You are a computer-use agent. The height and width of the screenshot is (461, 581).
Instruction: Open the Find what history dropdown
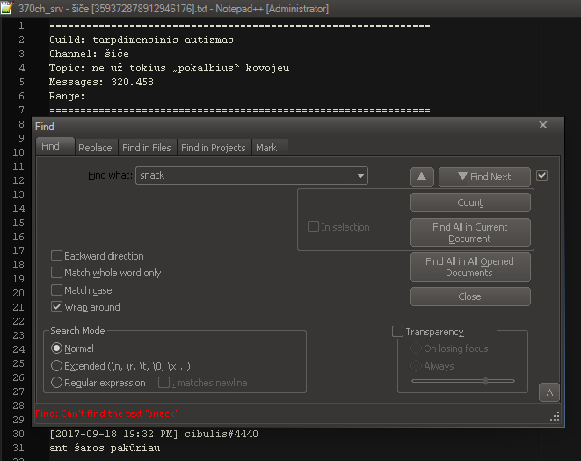point(360,176)
